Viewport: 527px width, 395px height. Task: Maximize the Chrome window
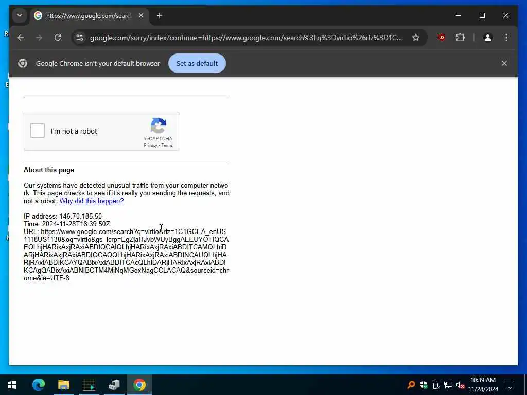point(482,15)
